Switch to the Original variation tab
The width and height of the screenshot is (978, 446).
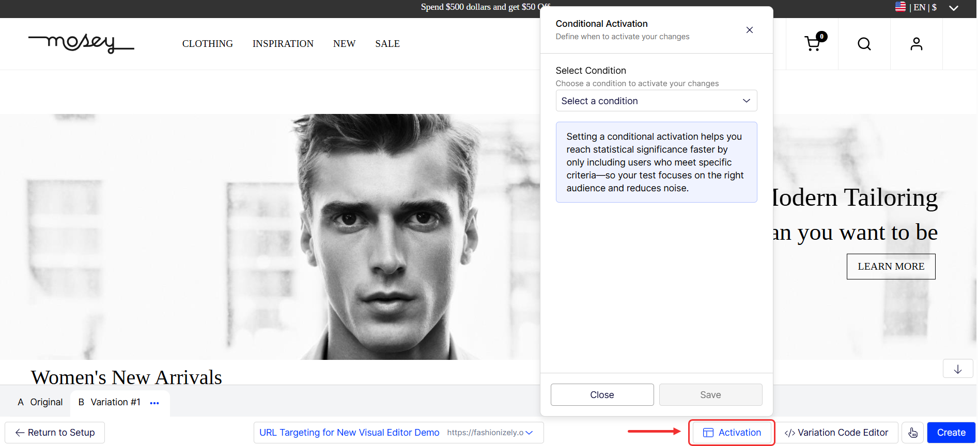tap(40, 402)
